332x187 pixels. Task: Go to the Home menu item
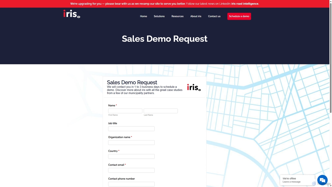(143, 16)
